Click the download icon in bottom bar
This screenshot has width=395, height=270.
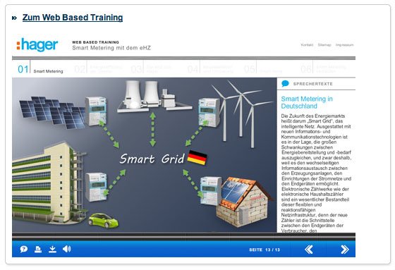pyautogui.click(x=52, y=249)
